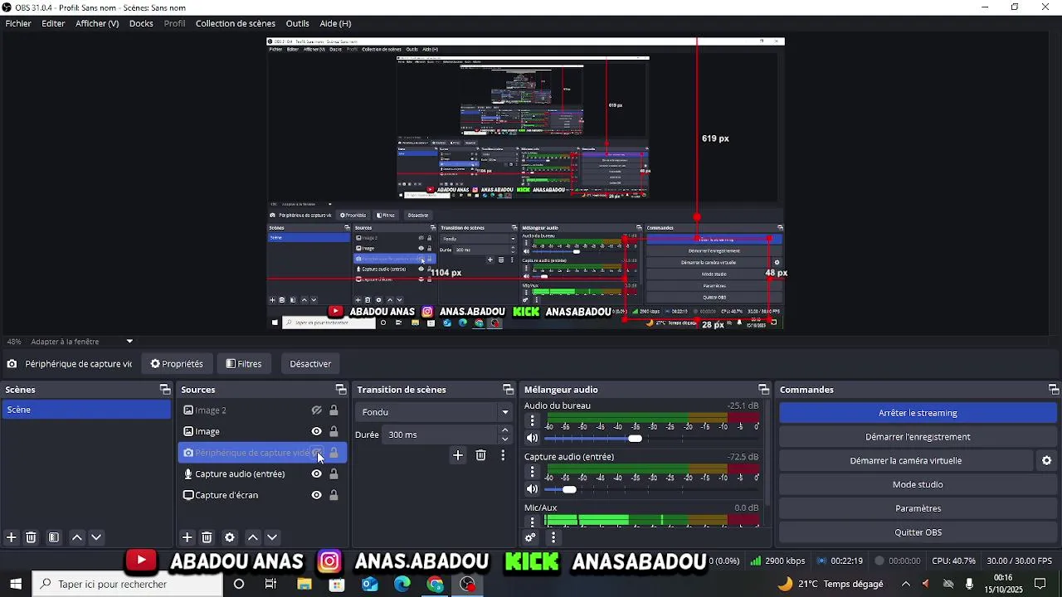Move the selected source down

272,537
